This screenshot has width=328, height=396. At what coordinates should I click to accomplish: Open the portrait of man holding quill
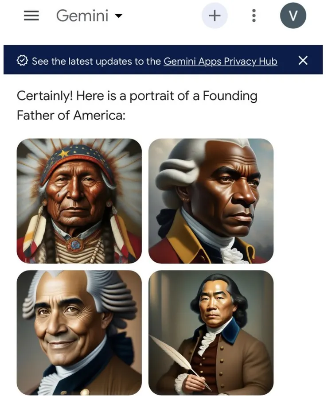tap(211, 333)
